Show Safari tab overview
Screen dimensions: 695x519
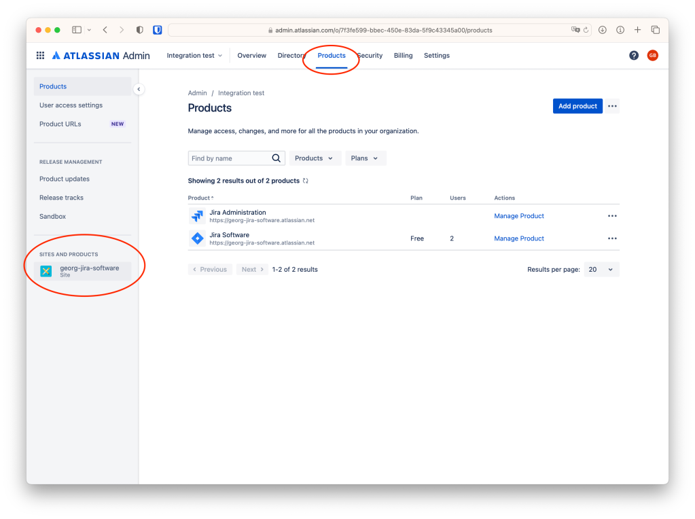(x=655, y=30)
